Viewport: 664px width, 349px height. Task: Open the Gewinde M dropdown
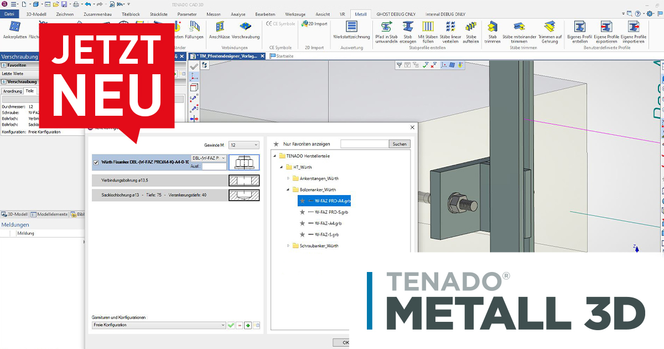coord(244,145)
